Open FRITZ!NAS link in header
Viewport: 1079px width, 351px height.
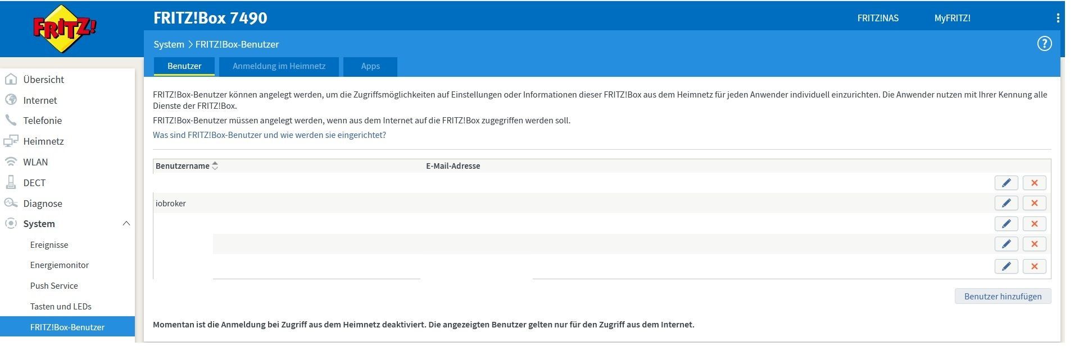pyautogui.click(x=878, y=18)
